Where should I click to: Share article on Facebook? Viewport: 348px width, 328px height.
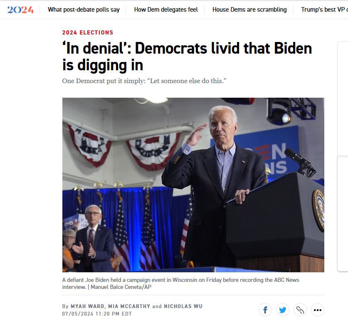265,310
